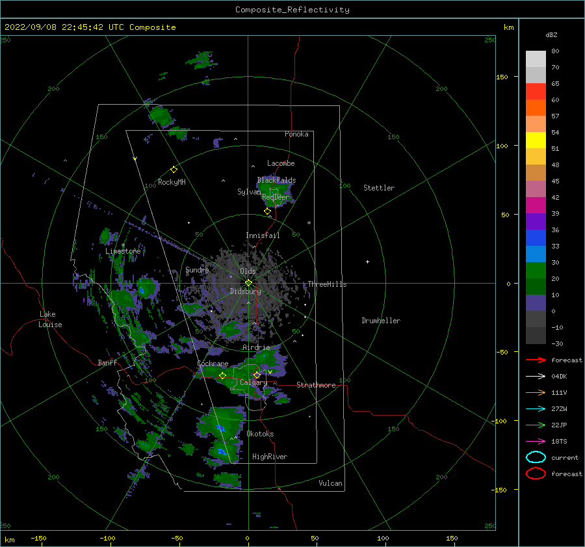
Task: Click the green storm cell north of Ponoka box
Action: point(161,116)
